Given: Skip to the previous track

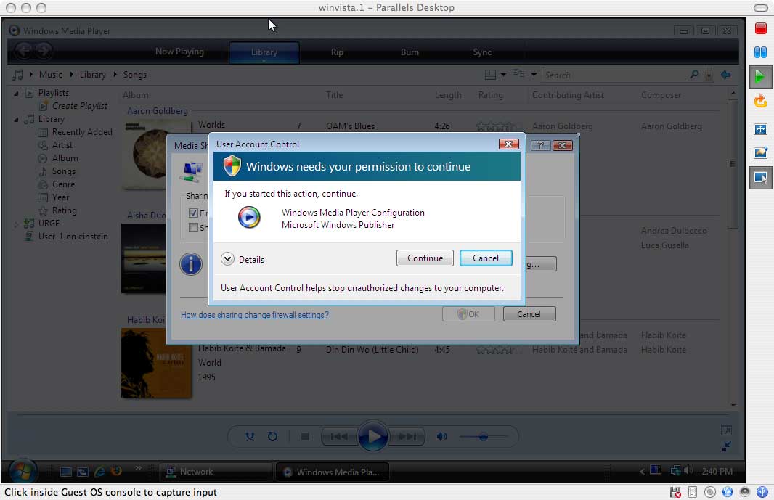Looking at the screenshot, I should pyautogui.click(x=339, y=436).
